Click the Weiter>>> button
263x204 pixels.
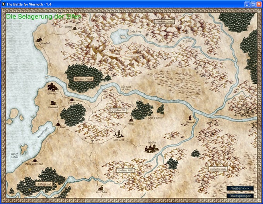240,189
